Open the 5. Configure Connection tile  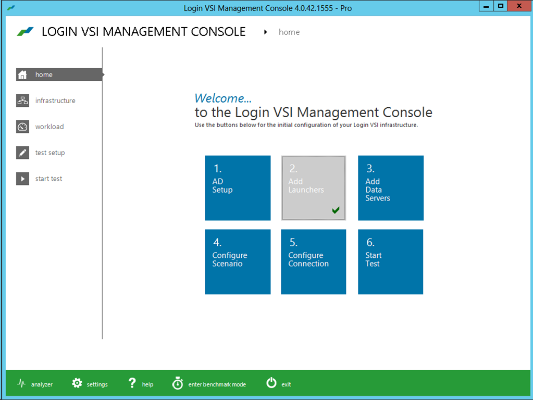point(314,261)
